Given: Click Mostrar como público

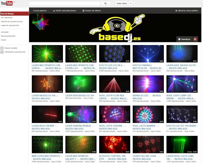Looking at the screenshot, I should (x=187, y=11).
